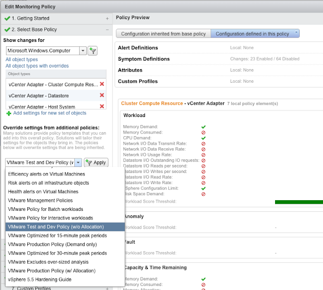The image size is (323, 290).
Task: Click the Memory Demand green check under Workload
Action: tap(203, 127)
